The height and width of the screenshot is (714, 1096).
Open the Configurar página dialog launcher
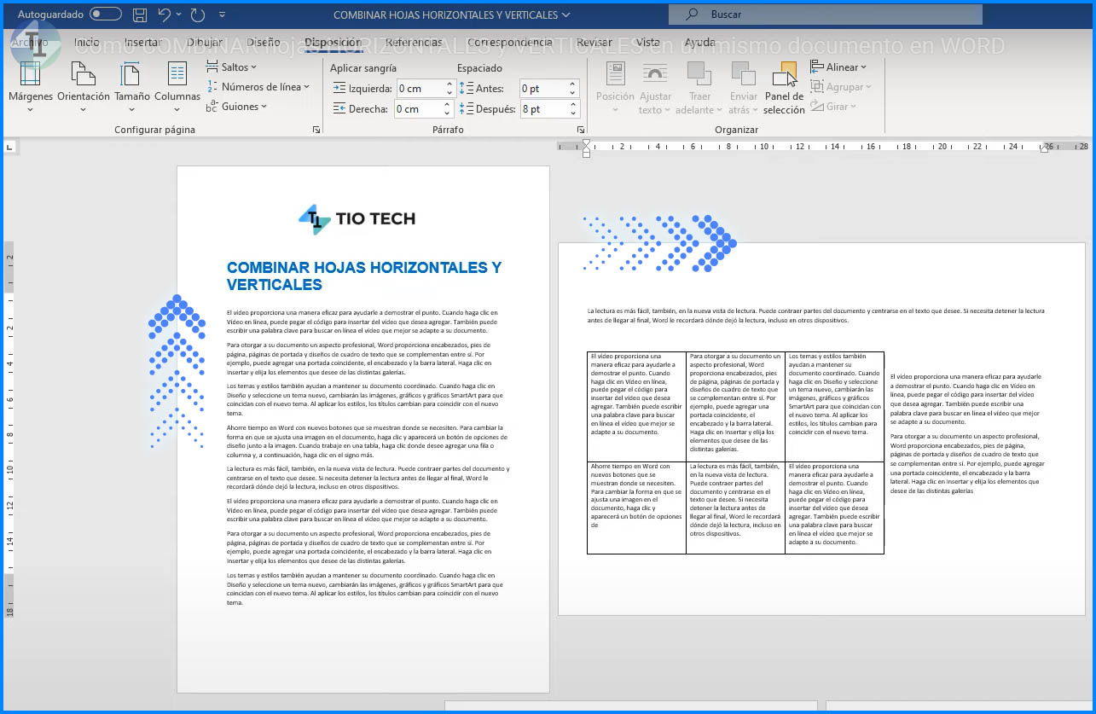[316, 130]
